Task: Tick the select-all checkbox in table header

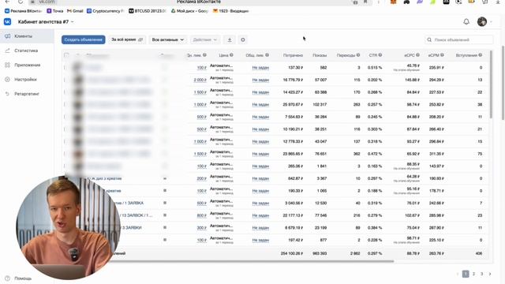Action: 66,55
